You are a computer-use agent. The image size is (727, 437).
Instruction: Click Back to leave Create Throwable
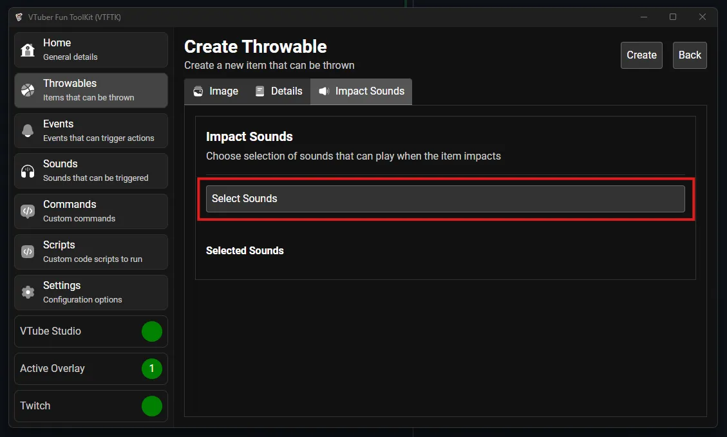coord(690,55)
